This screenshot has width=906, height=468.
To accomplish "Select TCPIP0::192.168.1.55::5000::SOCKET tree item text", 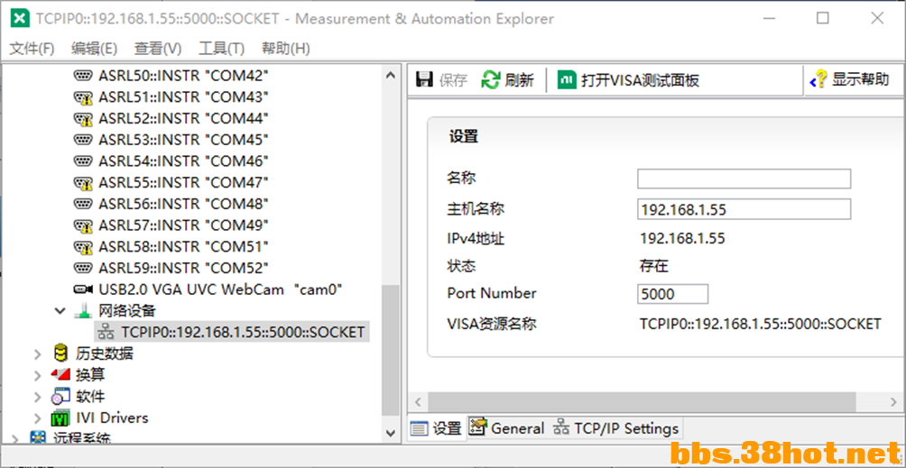I will pyautogui.click(x=244, y=333).
